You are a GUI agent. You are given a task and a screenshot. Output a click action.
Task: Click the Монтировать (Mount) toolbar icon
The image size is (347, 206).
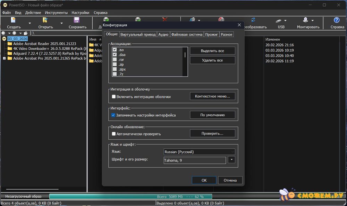click(x=306, y=20)
